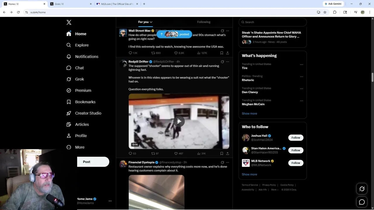Open Grok icon on Redpill Drifter post
374x210 pixels.
(222, 62)
